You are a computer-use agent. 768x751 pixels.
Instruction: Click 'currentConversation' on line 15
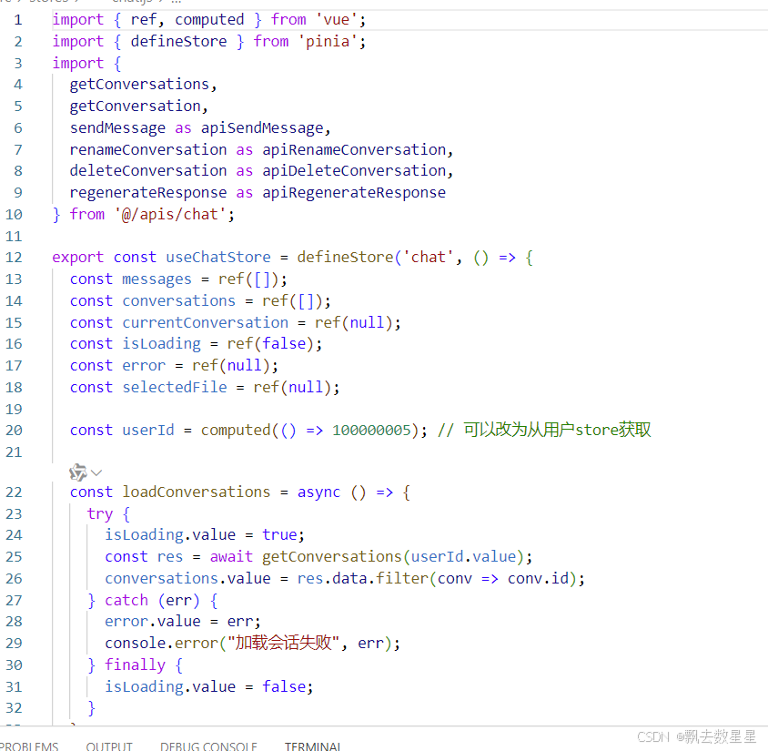click(206, 323)
